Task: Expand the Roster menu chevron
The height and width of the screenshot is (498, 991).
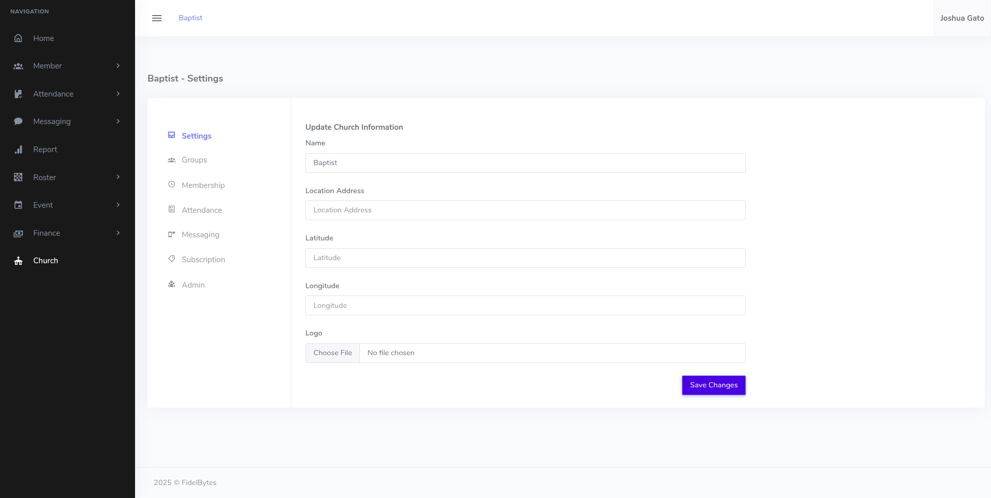Action: [118, 177]
